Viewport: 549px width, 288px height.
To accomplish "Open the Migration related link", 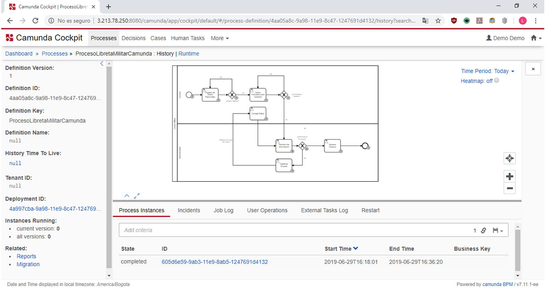I will [x=28, y=264].
